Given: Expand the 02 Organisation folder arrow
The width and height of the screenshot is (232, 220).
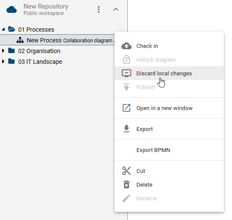Looking at the screenshot, I should [3, 51].
